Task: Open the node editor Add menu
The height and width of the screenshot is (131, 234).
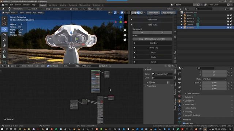Action: pos(37,66)
